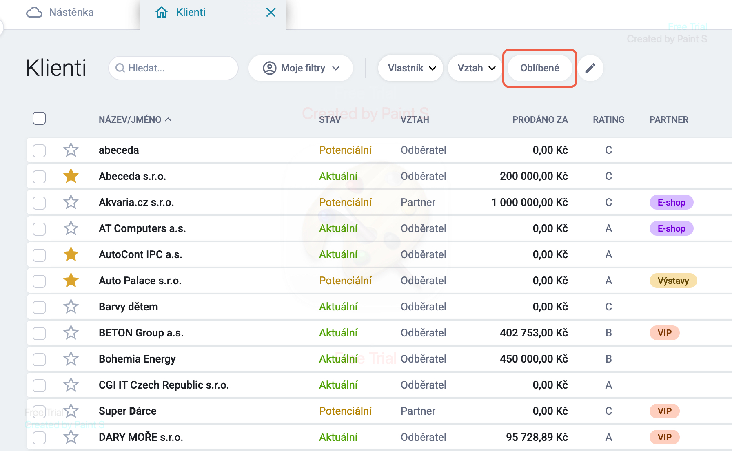Expand the Vlastník filter dropdown

point(410,68)
